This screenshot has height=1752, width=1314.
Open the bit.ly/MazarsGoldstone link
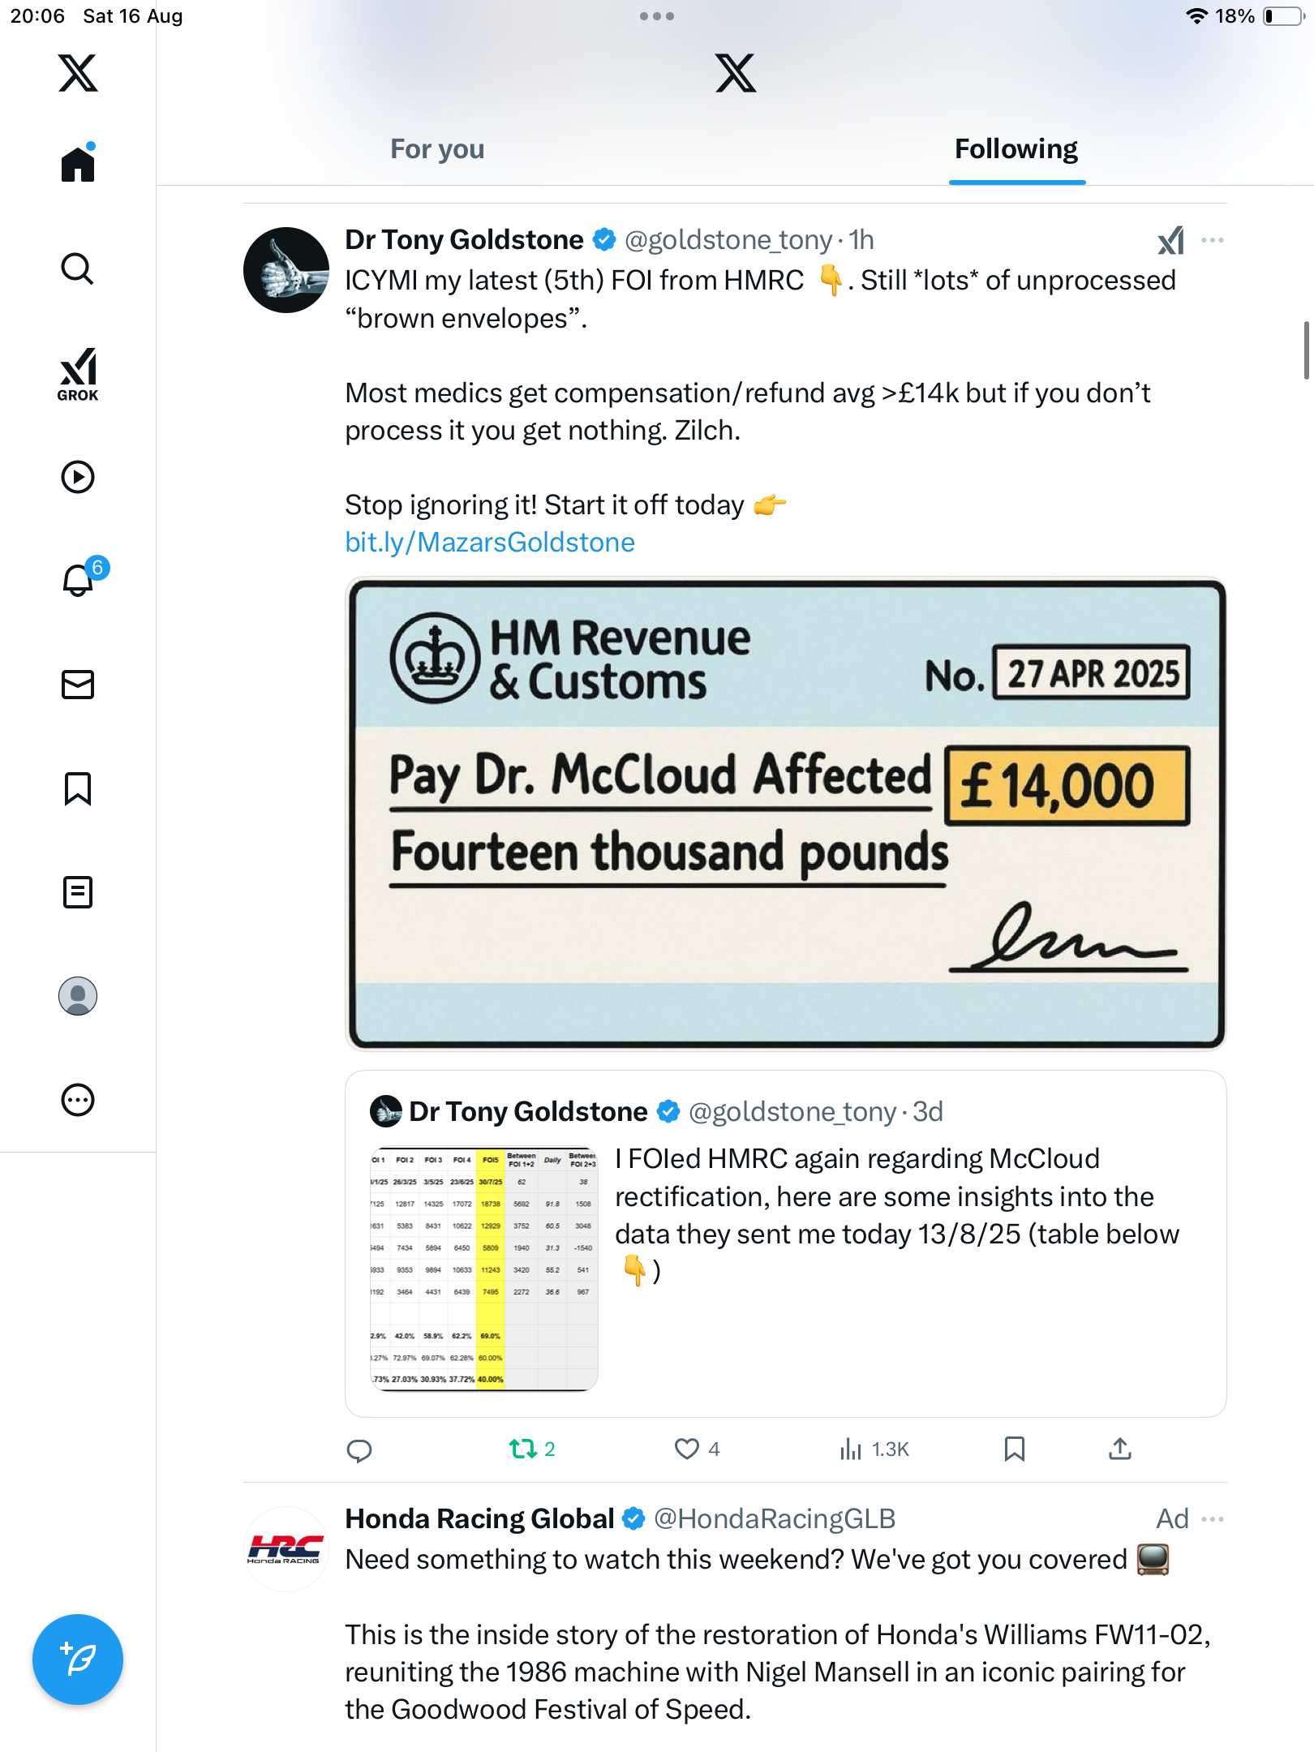(x=490, y=542)
